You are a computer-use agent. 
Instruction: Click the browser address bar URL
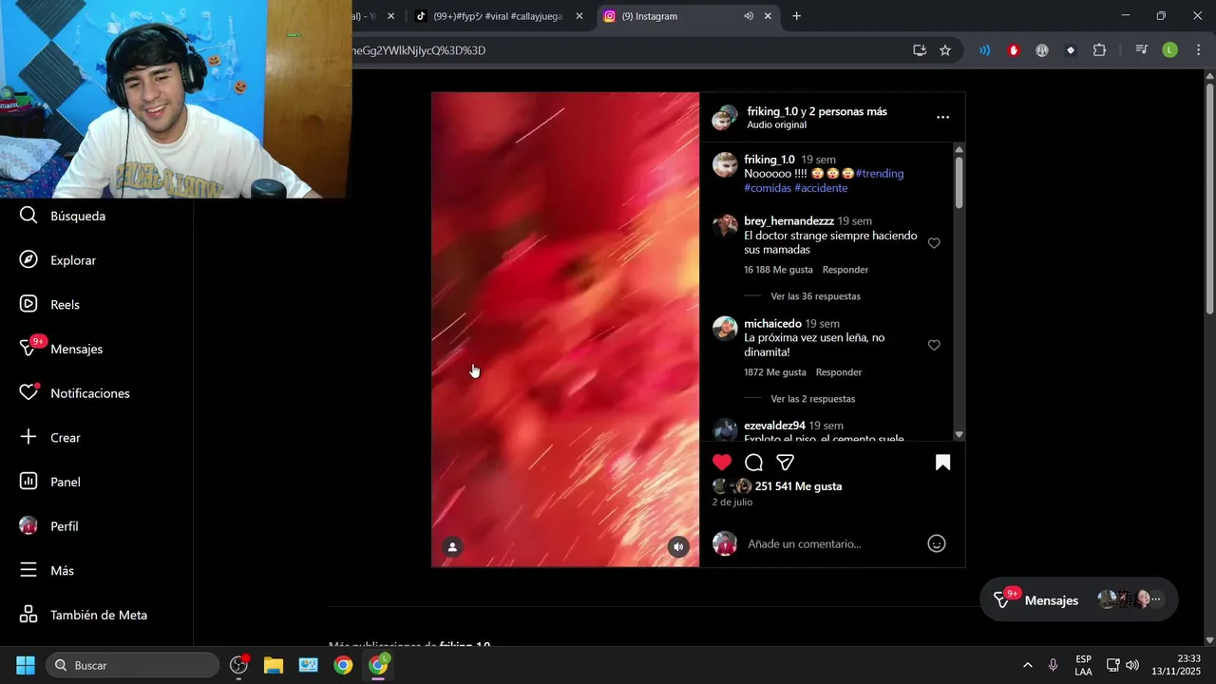click(419, 50)
